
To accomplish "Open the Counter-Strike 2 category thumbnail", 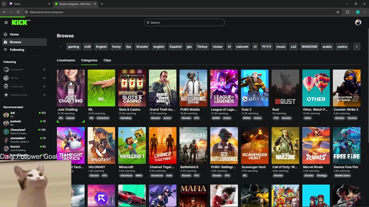I will [347, 88].
